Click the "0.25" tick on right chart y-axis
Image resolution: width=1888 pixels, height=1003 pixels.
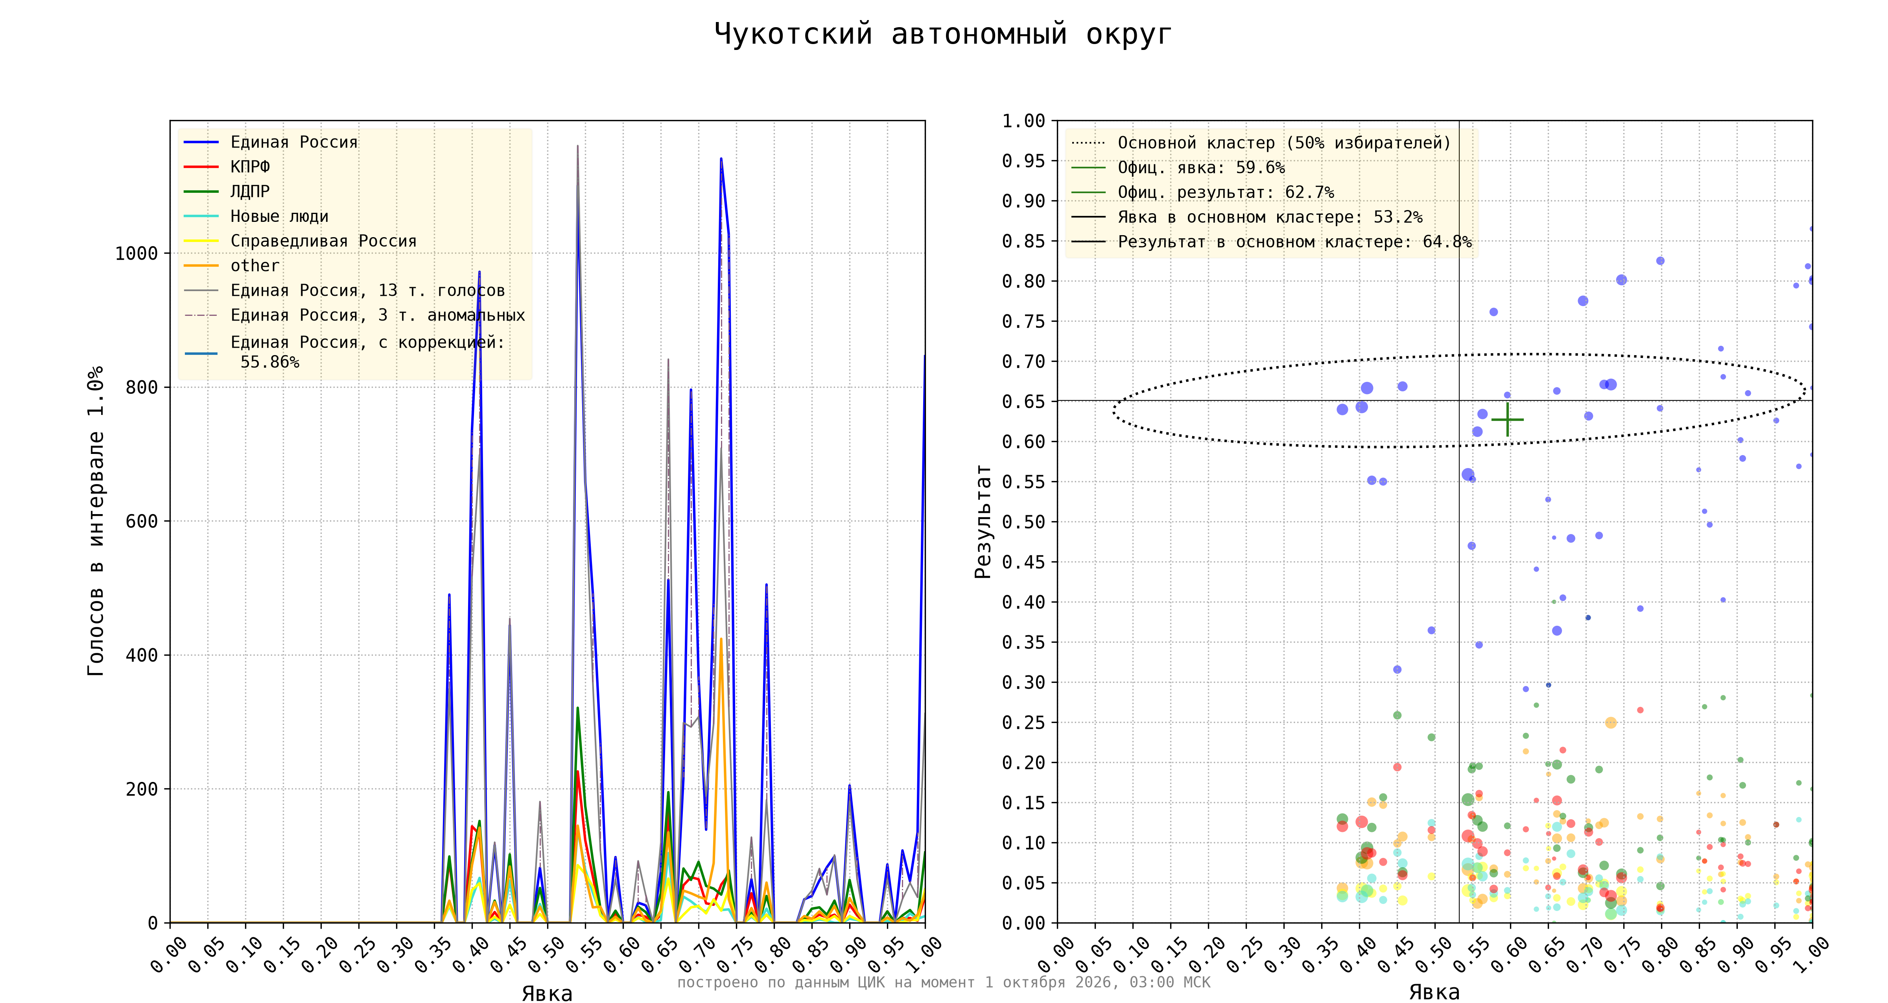click(1023, 723)
